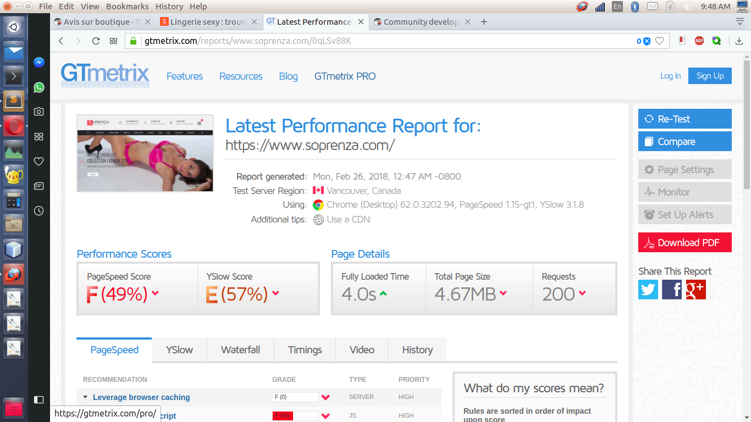This screenshot has width=751, height=422.
Task: Open Sublime Text from the launcher
Action: click(x=14, y=101)
